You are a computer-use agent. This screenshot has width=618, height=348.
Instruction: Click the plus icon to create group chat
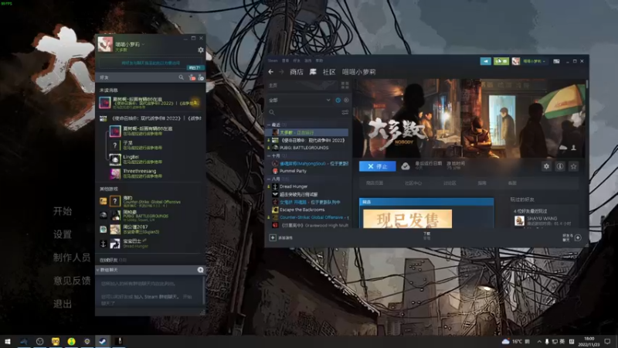pyautogui.click(x=200, y=270)
